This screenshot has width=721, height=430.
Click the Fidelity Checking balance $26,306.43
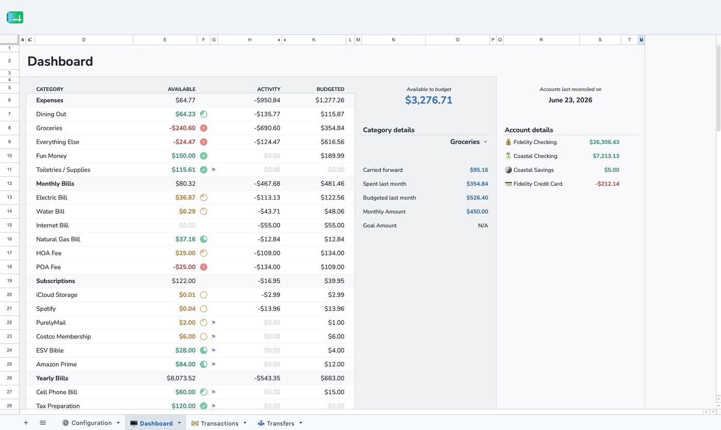[x=604, y=142]
